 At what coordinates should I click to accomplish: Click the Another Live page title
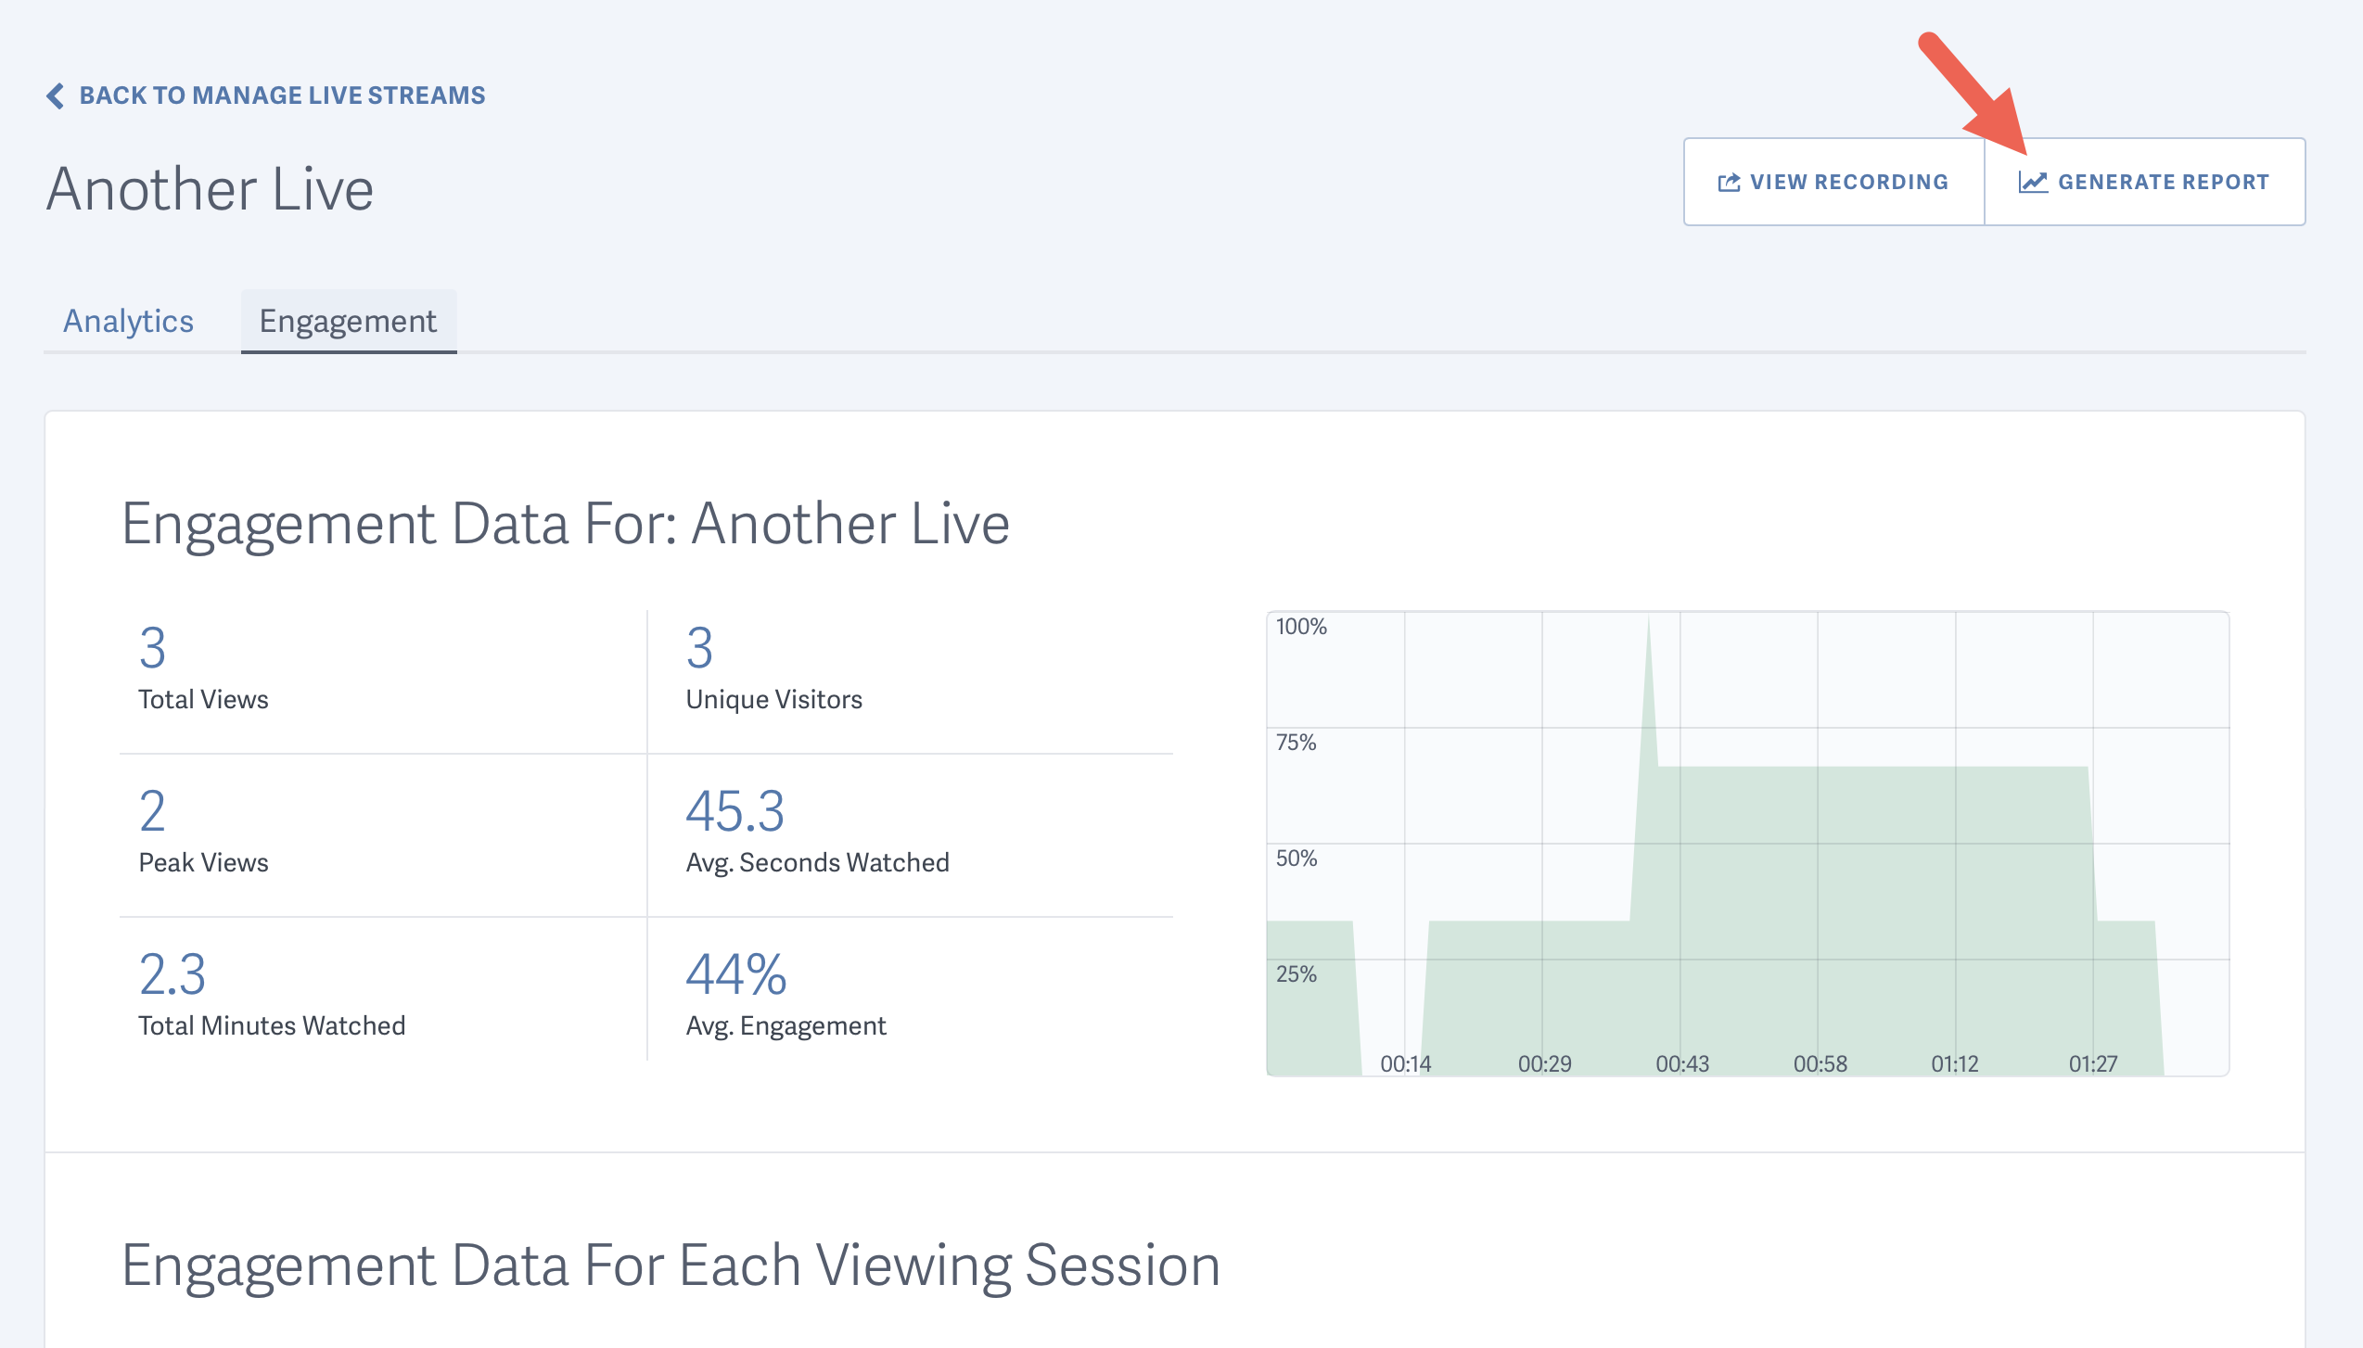click(x=211, y=190)
